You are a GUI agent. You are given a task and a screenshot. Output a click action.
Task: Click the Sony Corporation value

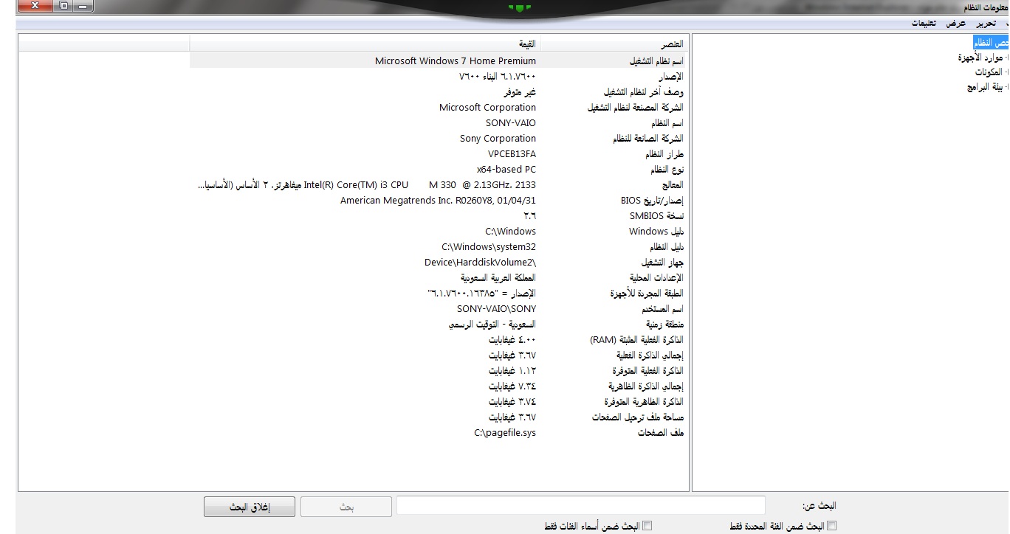(498, 139)
